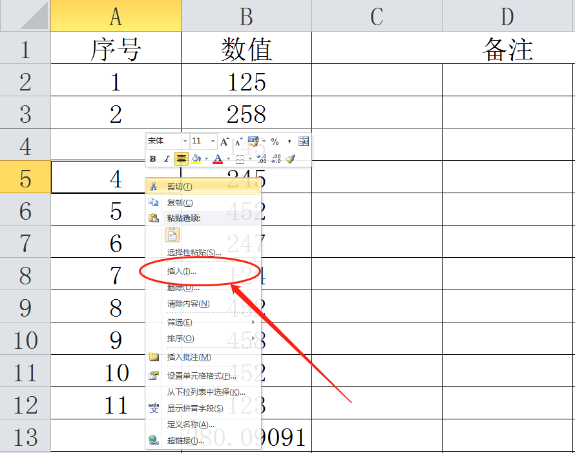The width and height of the screenshot is (575, 453).
Task: Select column C header
Action: pyautogui.click(x=377, y=16)
